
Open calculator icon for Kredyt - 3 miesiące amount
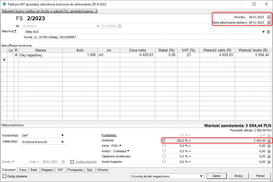(x=269, y=151)
